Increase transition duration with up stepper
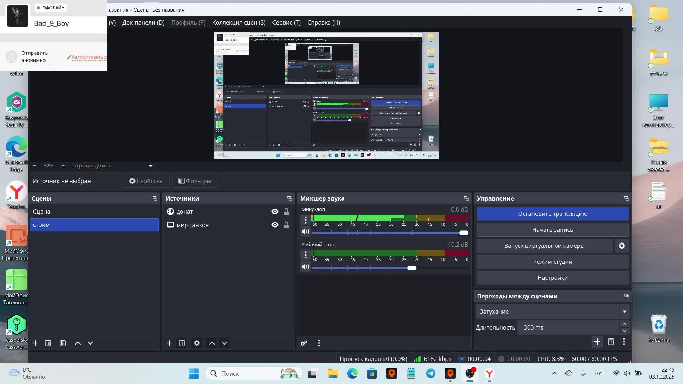Screen dimensions: 683x384 coord(624,324)
